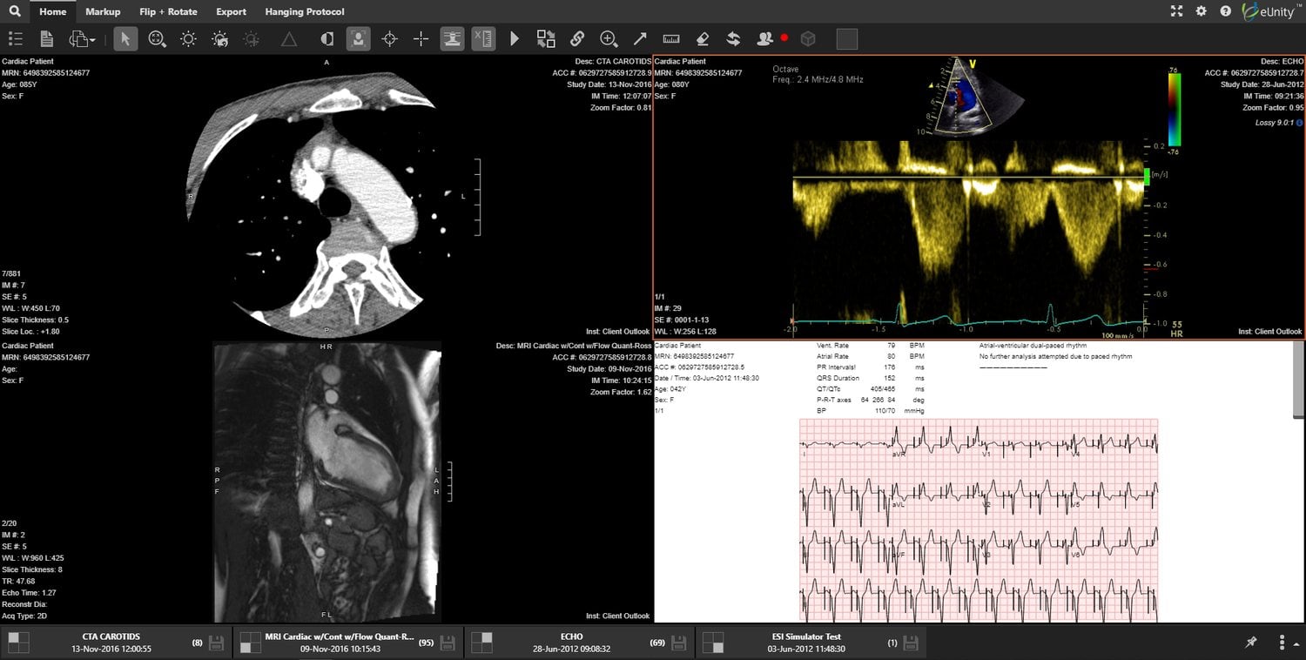Screen dimensions: 1306x660
Task: Open the series list panel icon
Action: [x=15, y=39]
